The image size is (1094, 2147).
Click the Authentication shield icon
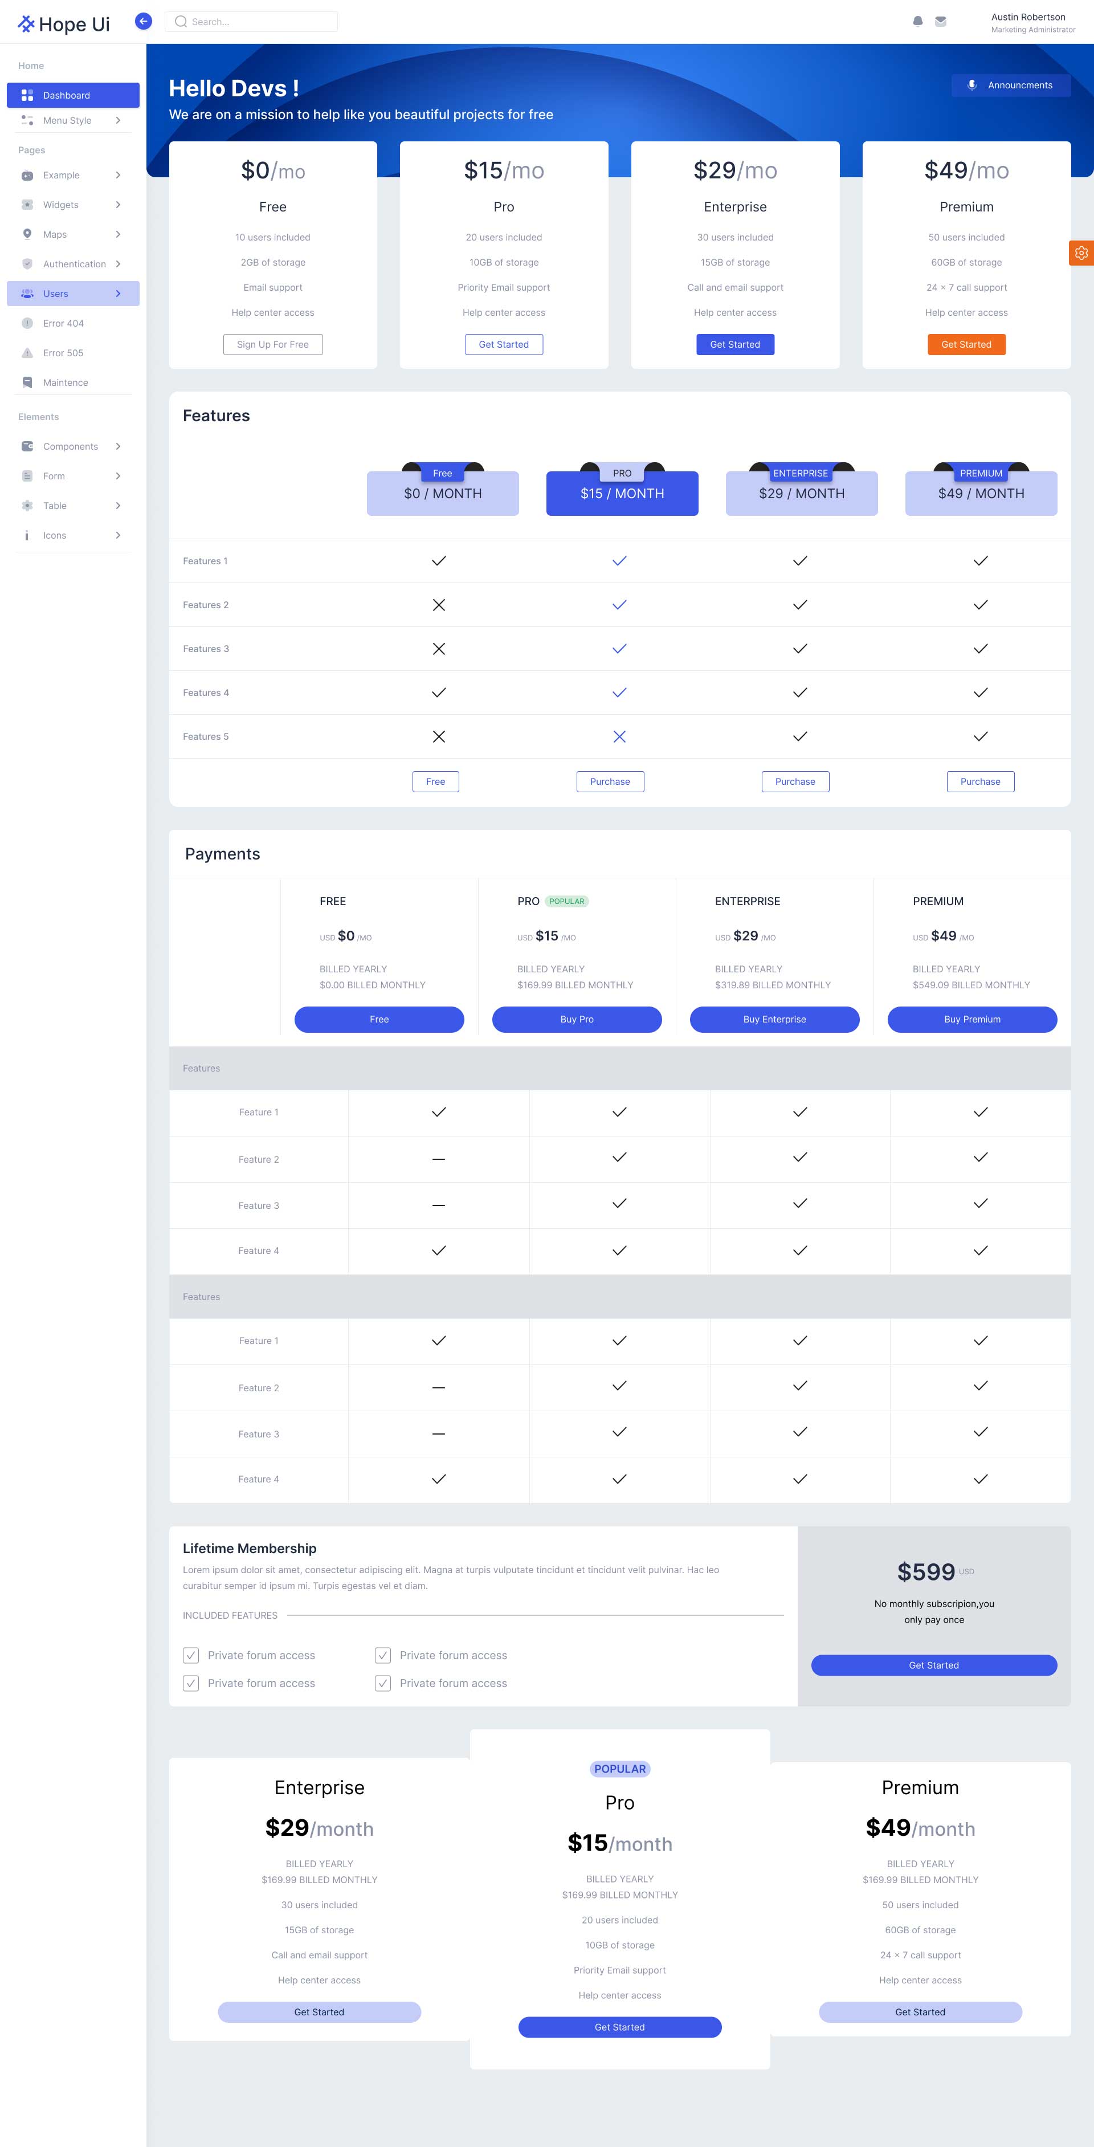27,264
